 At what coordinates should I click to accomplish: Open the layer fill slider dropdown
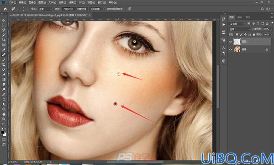[x=272, y=35]
